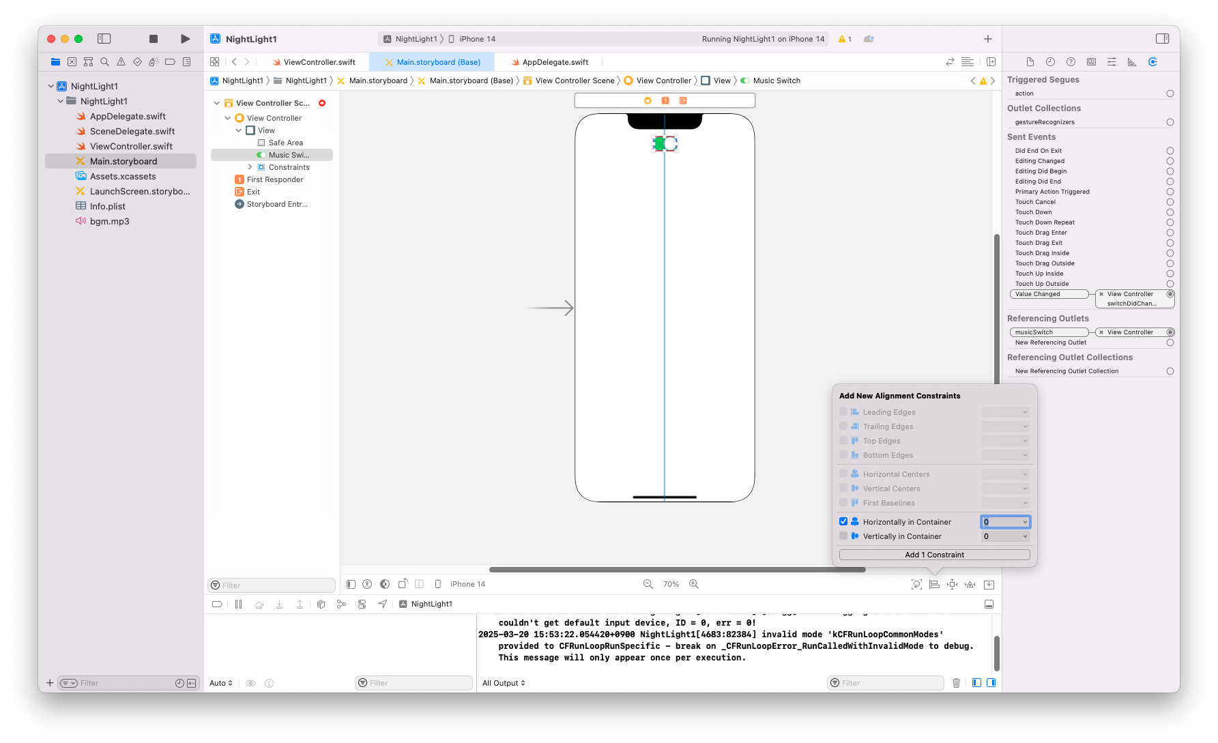Open the Source Control navigator icon
Image resolution: width=1218 pixels, height=743 pixels.
tap(72, 61)
